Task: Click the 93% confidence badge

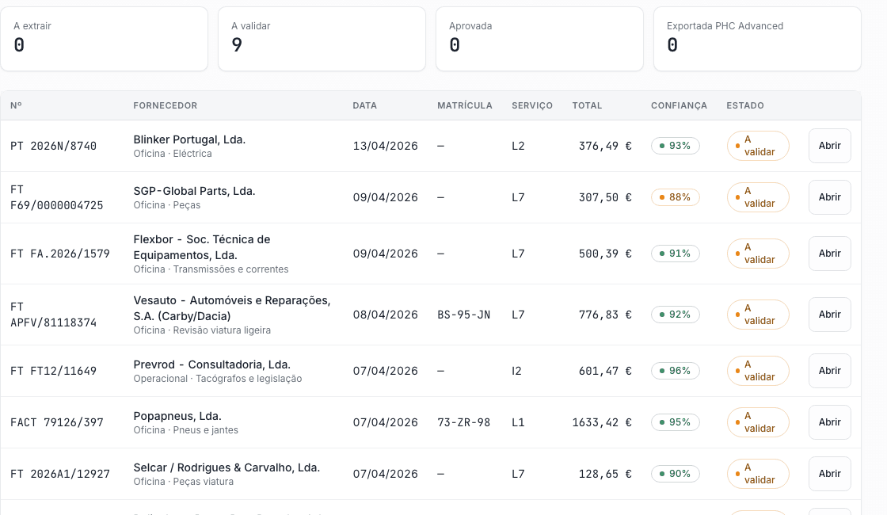Action: pos(676,146)
